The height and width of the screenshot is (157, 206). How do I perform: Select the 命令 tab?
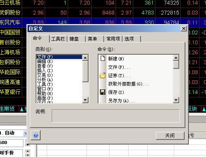click(x=40, y=39)
